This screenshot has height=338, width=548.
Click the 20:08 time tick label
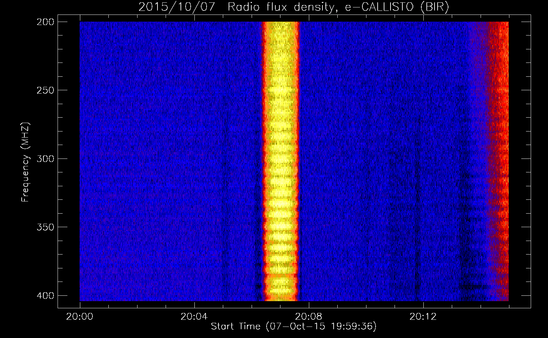pos(309,317)
